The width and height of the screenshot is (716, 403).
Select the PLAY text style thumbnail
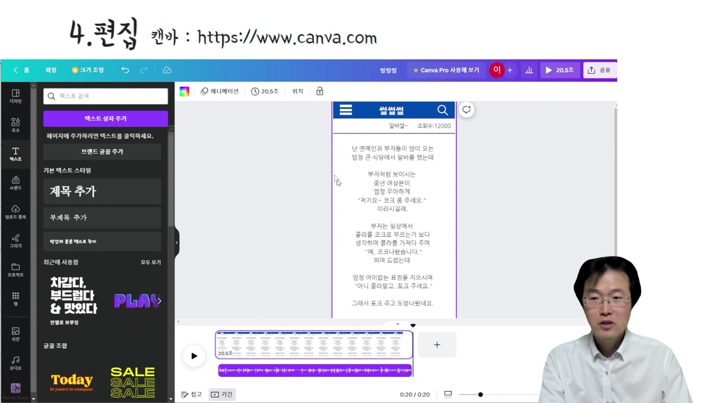(136, 301)
